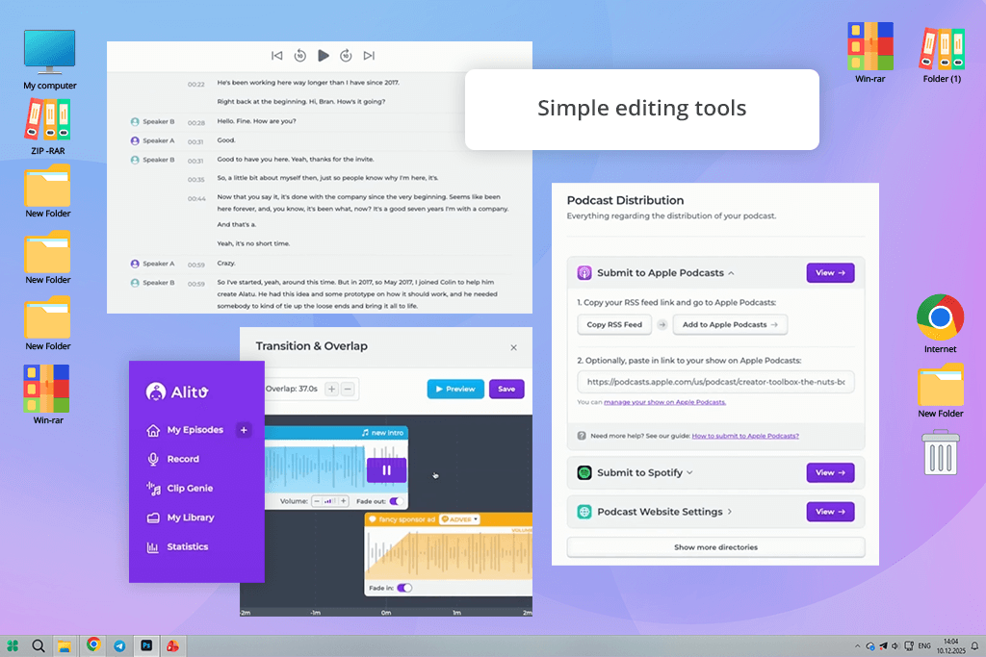Viewport: 986px width, 657px height.
Task: Open File Explorer from taskbar
Action: point(65,645)
